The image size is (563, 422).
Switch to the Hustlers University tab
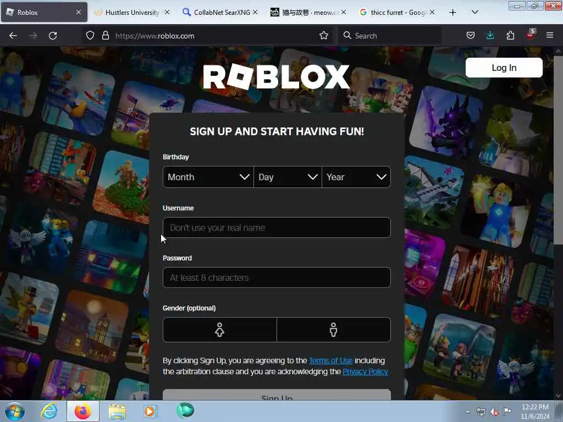131,13
